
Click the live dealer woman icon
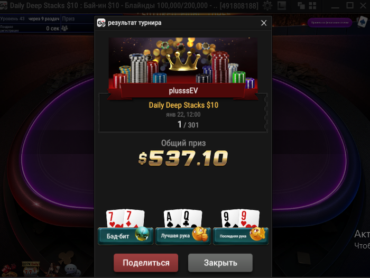pos(53,269)
